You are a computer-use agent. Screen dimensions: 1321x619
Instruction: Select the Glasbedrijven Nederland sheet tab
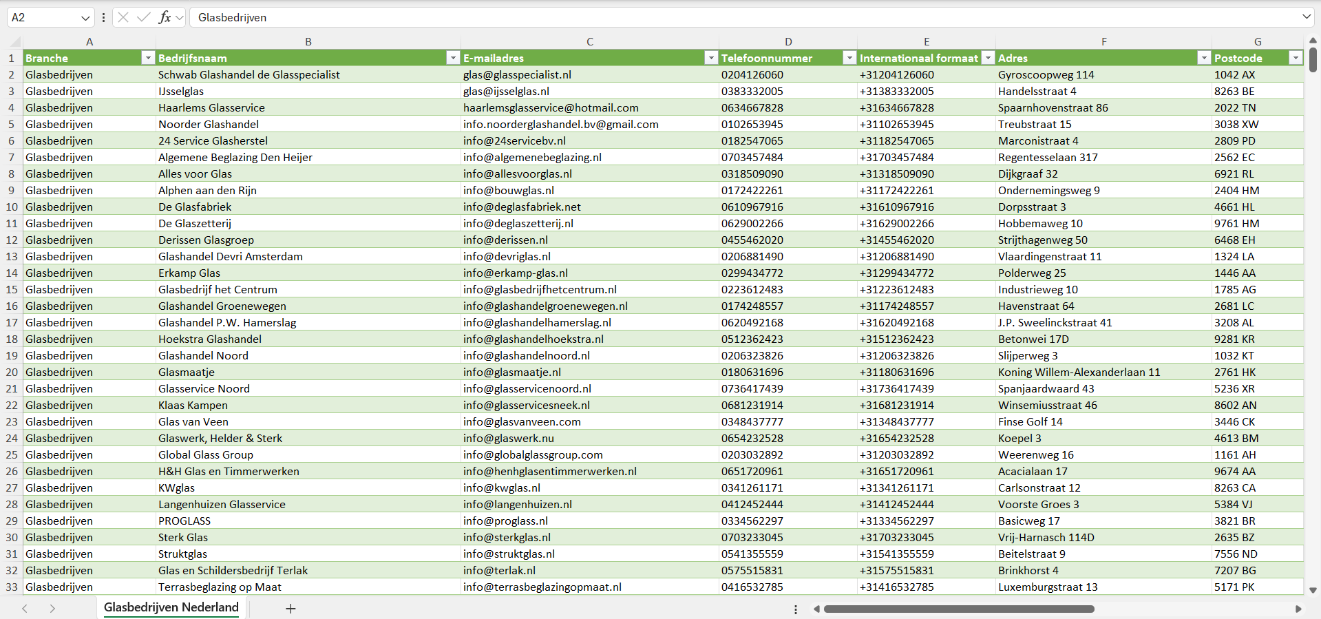(171, 607)
